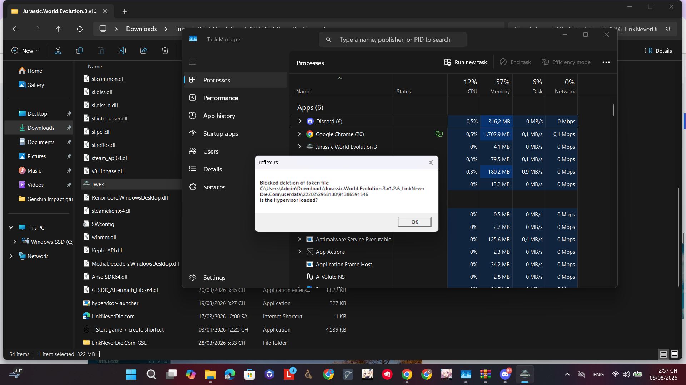The image size is (686, 385).
Task: Collapse This PC in Explorer sidebar
Action: pos(11,227)
